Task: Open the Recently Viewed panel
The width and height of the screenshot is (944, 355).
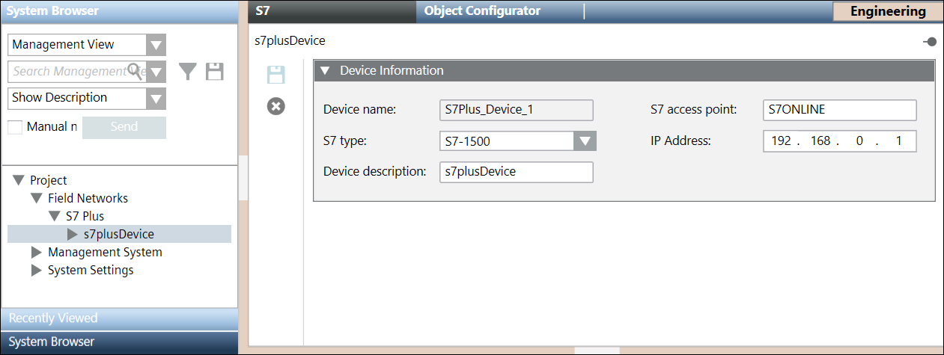Action: pos(53,318)
